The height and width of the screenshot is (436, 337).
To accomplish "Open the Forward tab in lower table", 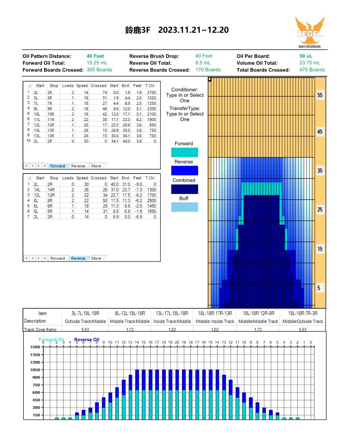I will coord(57,258).
